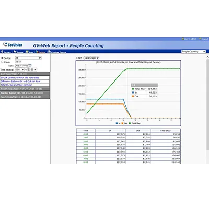Click the Time column header
The image size is (209, 209).
coord(86,131)
